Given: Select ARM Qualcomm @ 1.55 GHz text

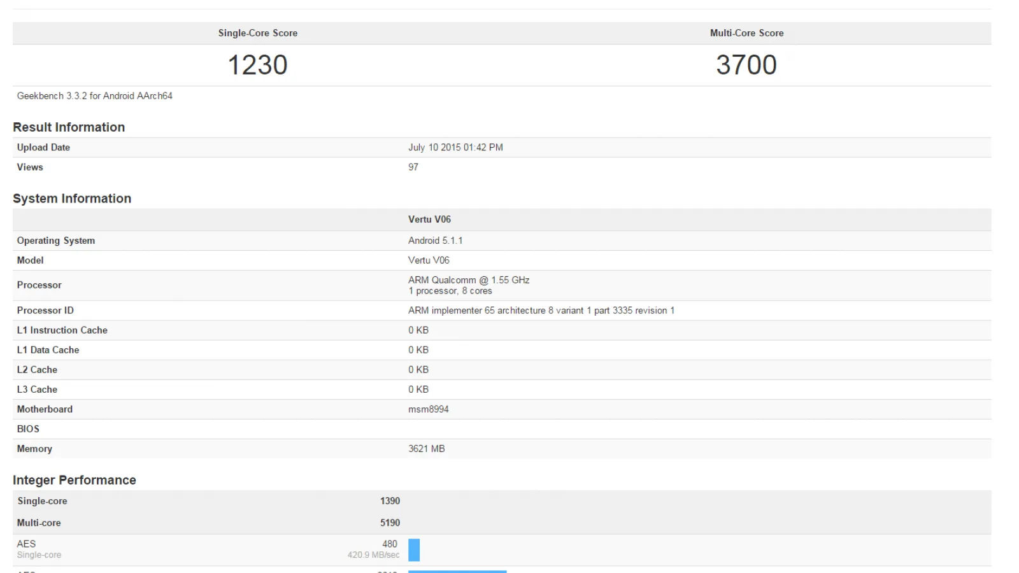Looking at the screenshot, I should click(469, 280).
